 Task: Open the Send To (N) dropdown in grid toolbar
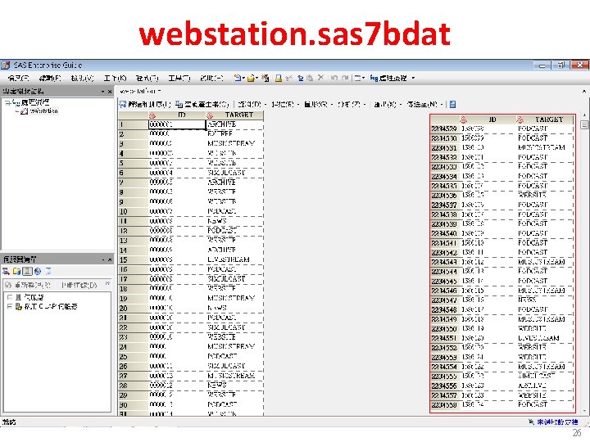[x=424, y=104]
